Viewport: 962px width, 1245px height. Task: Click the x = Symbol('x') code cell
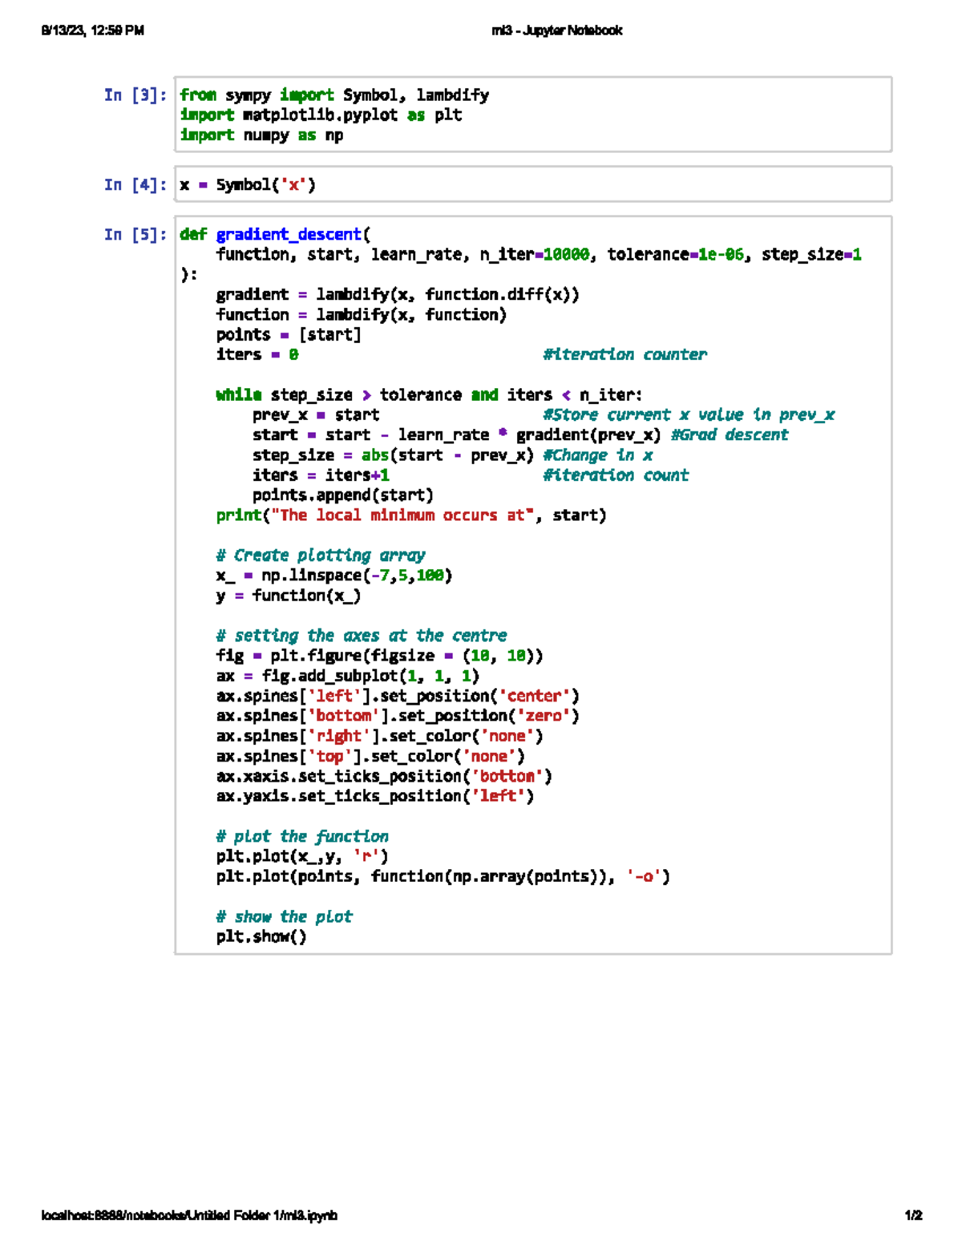(532, 185)
